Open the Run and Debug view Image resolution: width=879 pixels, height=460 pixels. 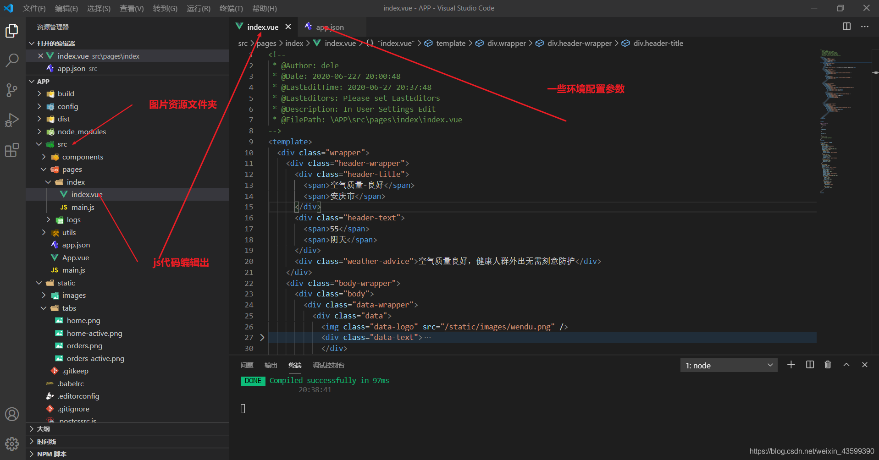click(12, 120)
